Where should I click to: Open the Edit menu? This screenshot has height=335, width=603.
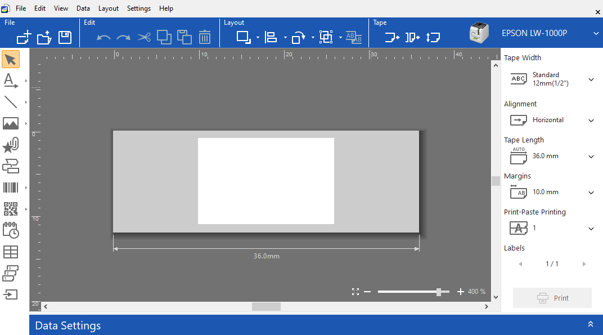pyautogui.click(x=40, y=8)
